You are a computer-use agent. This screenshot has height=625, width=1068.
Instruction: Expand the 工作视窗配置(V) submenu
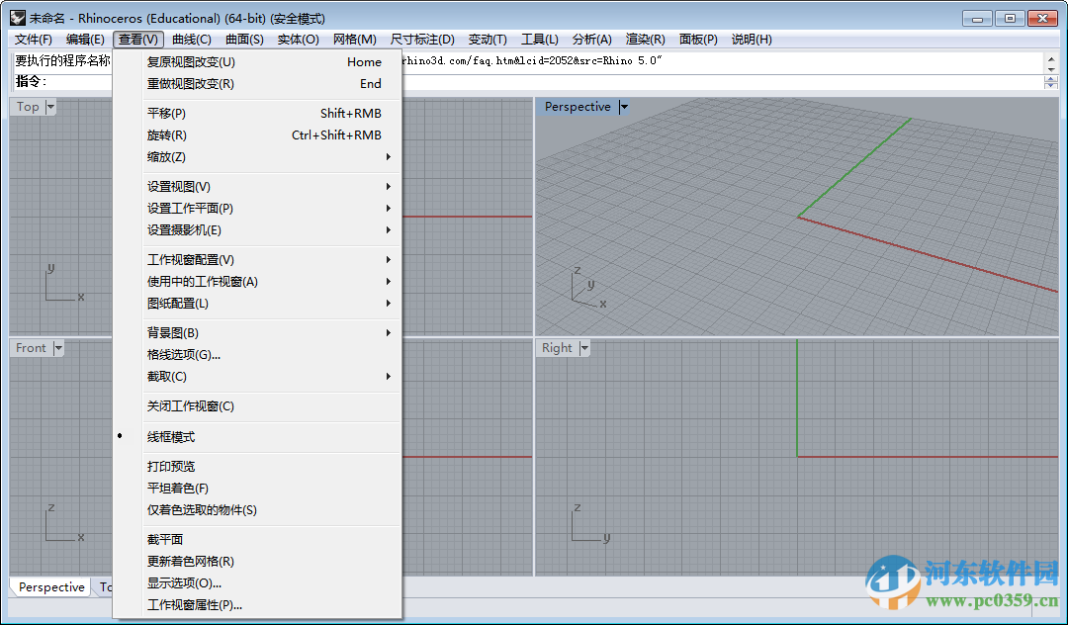pyautogui.click(x=257, y=259)
